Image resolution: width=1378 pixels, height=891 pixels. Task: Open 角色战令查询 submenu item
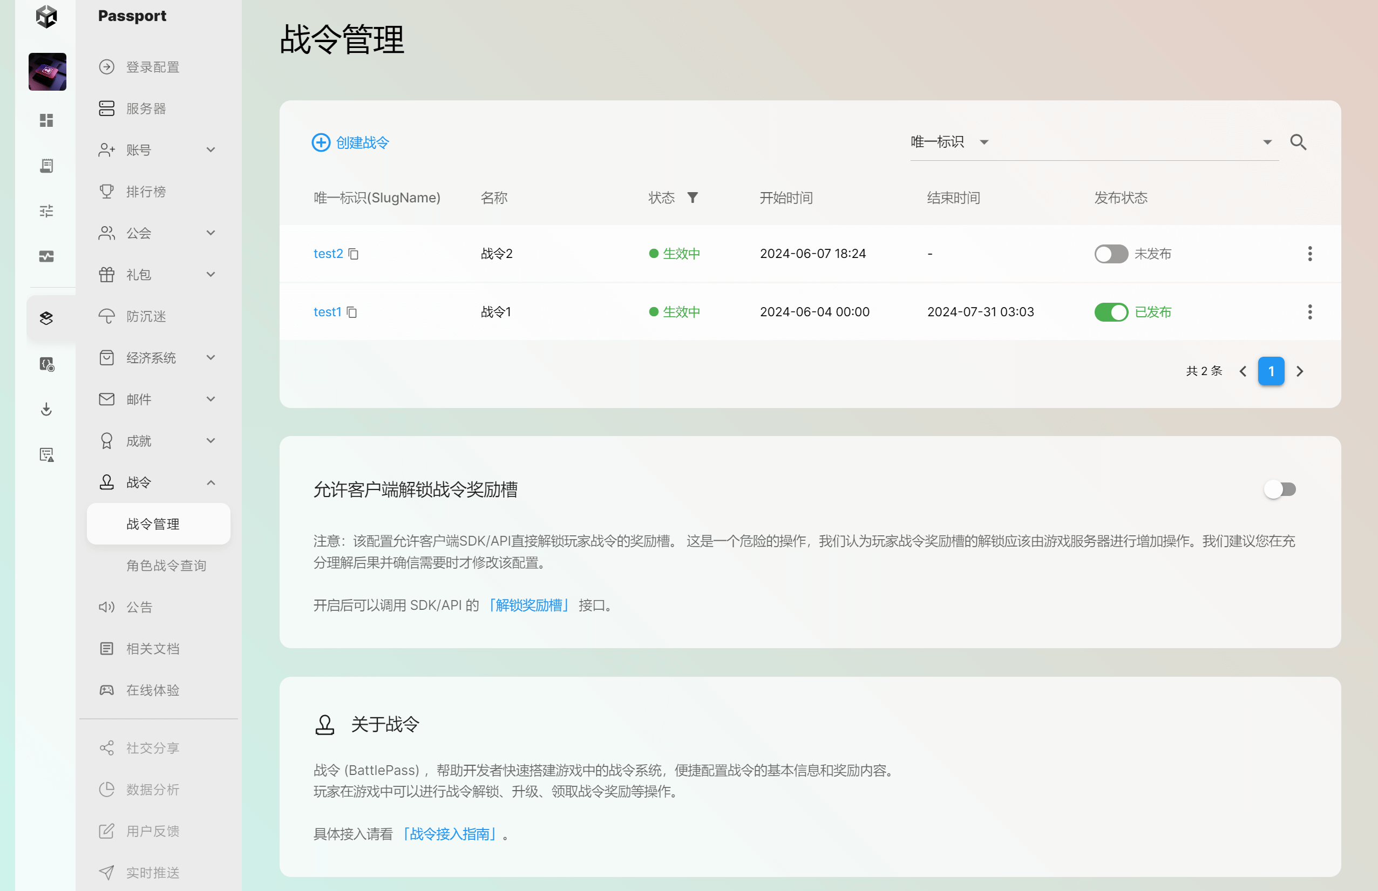166,565
